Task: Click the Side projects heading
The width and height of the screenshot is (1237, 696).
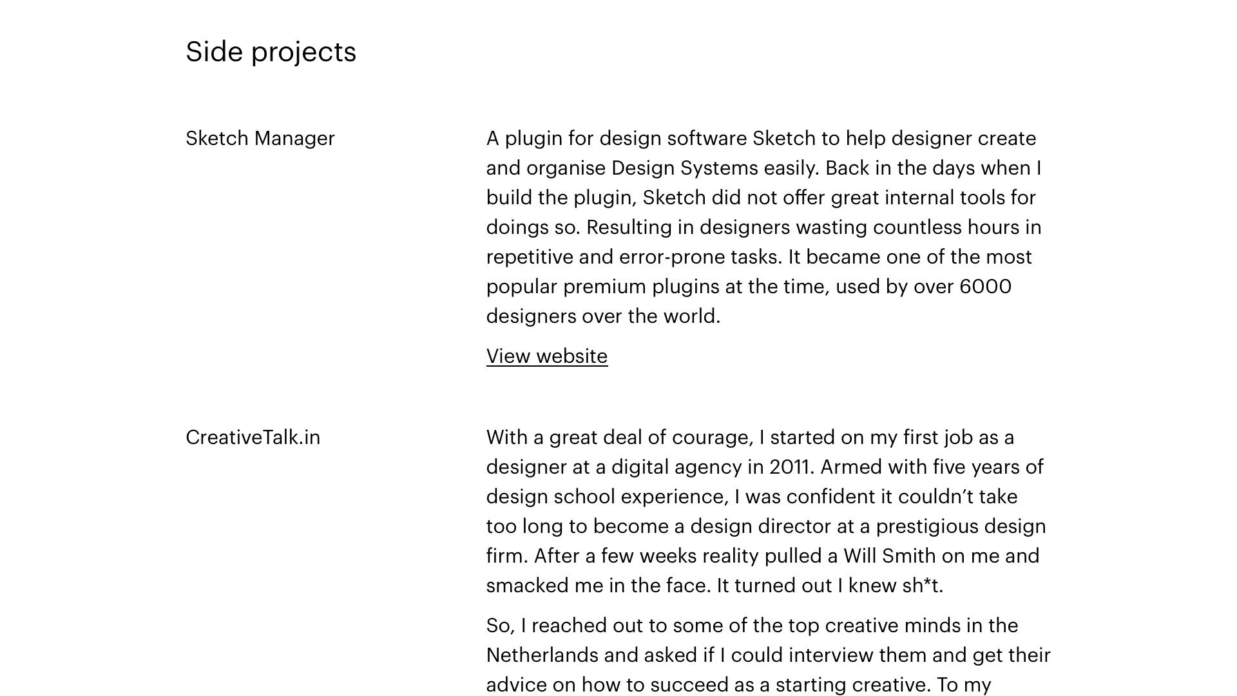Action: tap(271, 52)
